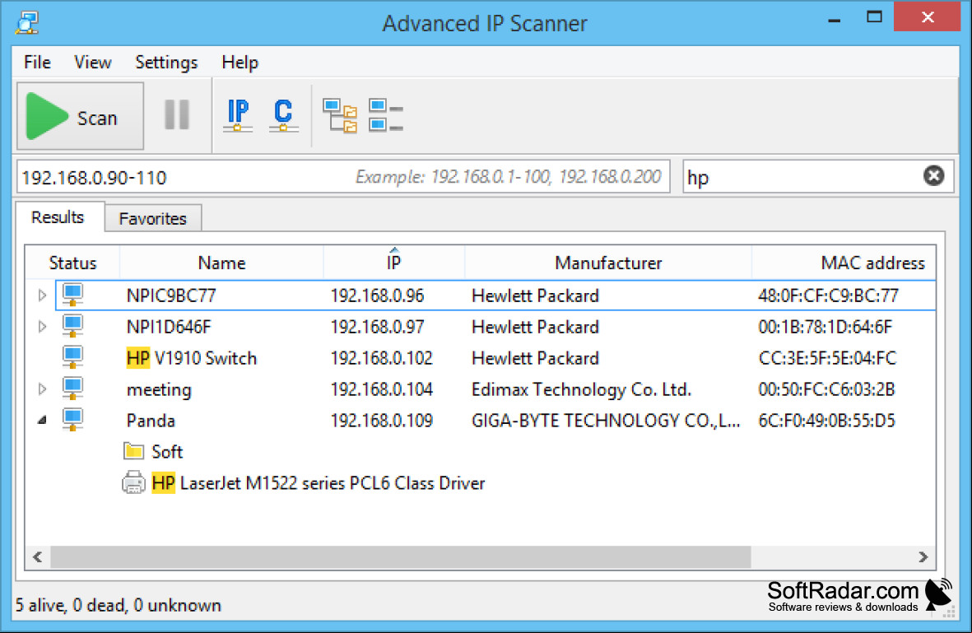Click the Collapse all list icon
Screen dimensions: 972x633
385,115
